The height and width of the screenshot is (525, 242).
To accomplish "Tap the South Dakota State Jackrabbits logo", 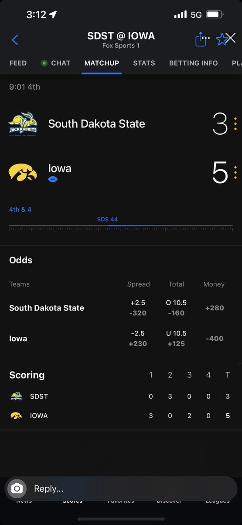I will pyautogui.click(x=23, y=124).
